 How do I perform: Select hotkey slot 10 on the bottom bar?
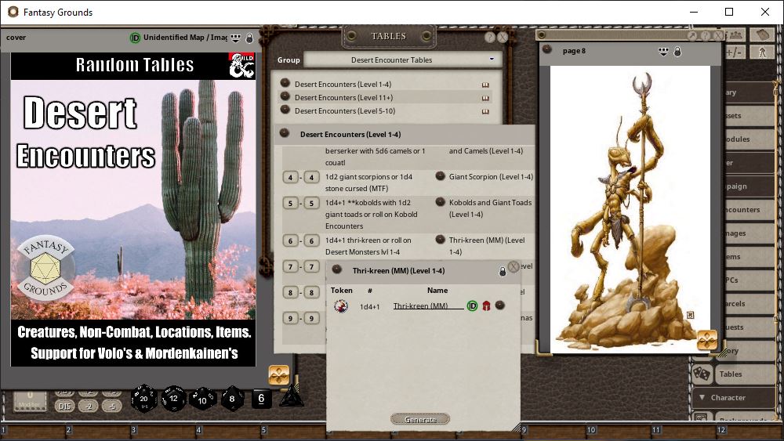click(x=619, y=430)
